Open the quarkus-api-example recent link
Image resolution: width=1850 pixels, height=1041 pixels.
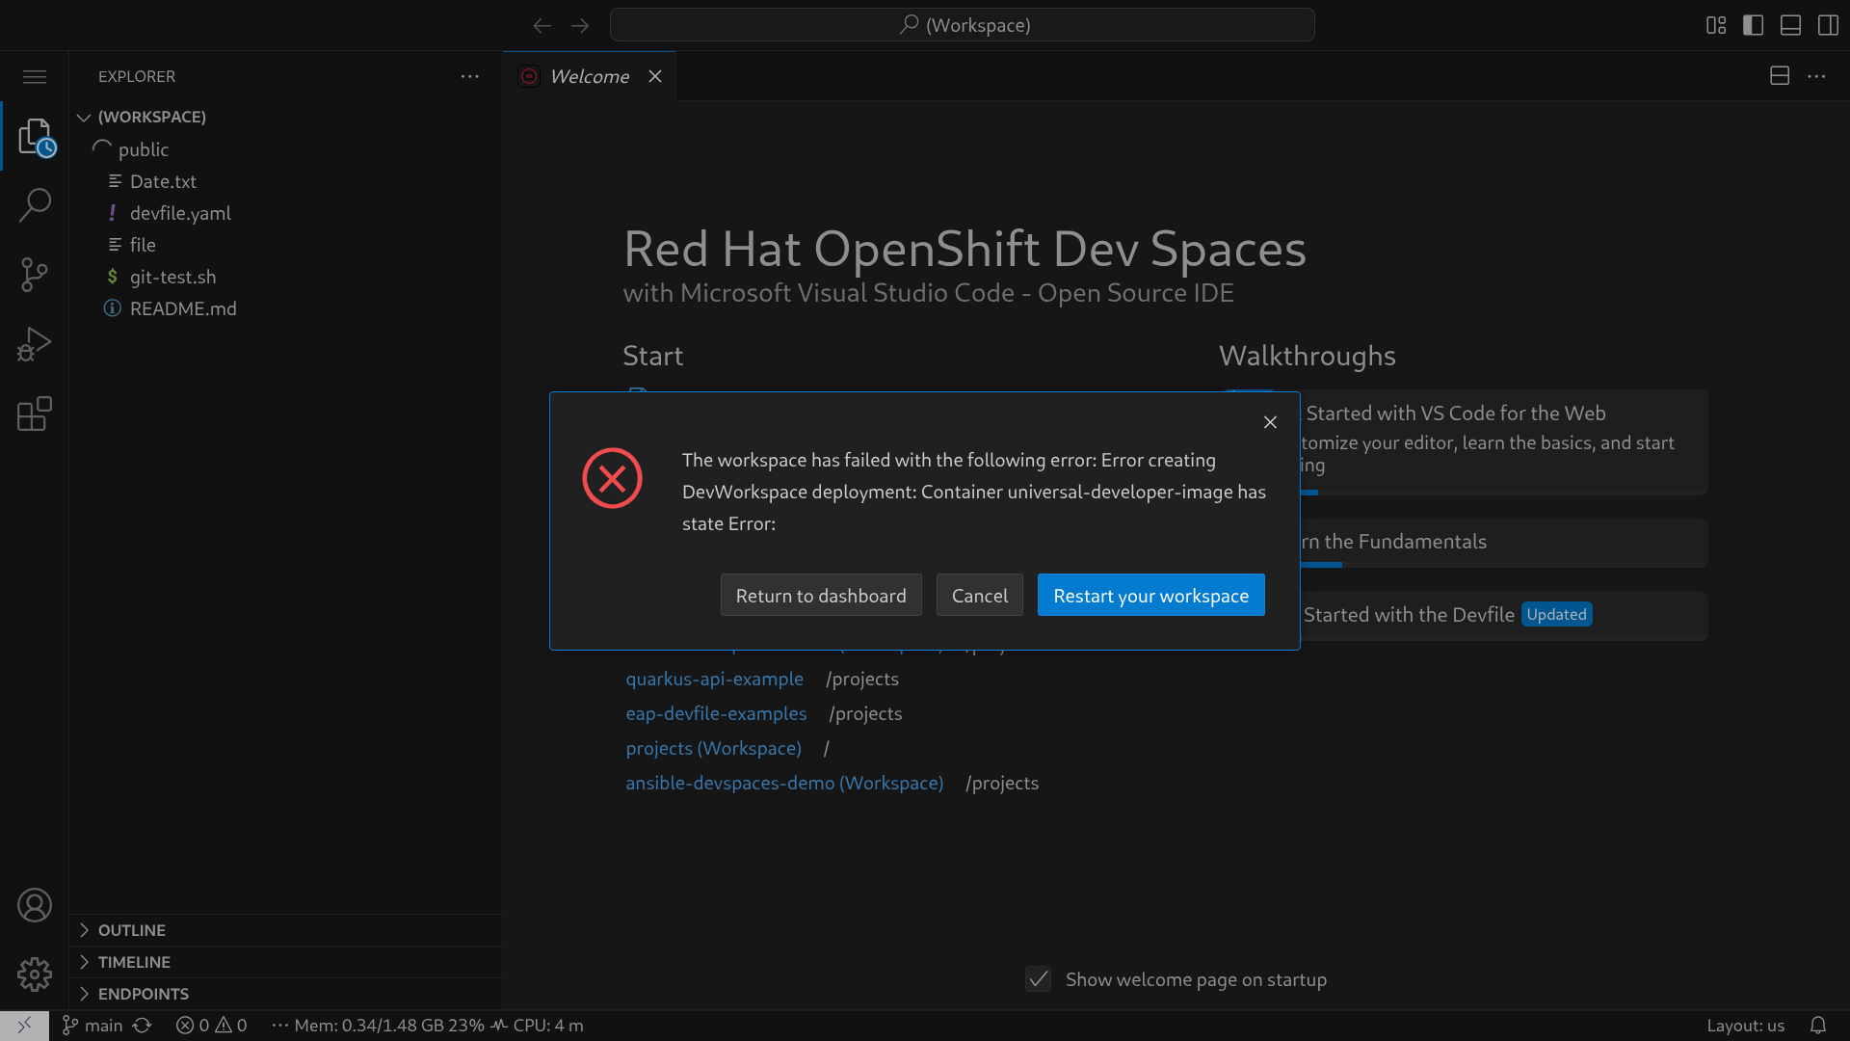[x=714, y=679]
